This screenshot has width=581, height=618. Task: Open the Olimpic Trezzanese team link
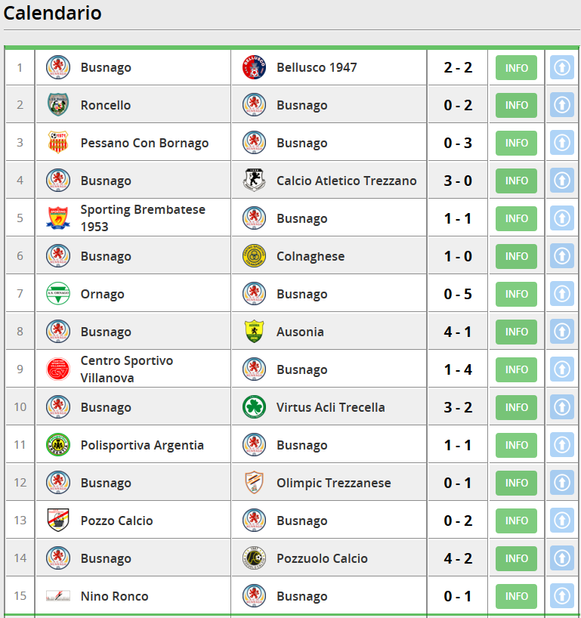coord(333,483)
